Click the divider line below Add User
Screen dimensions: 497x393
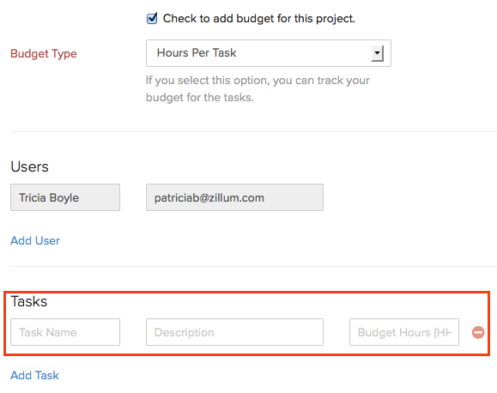pos(253,266)
